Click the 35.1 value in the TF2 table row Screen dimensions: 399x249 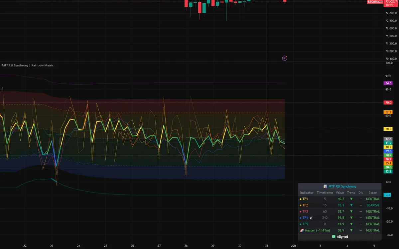[x=340, y=205]
